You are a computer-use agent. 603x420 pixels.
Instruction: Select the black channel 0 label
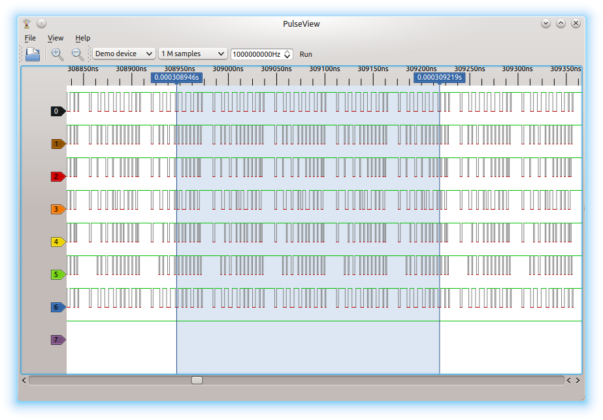click(58, 112)
